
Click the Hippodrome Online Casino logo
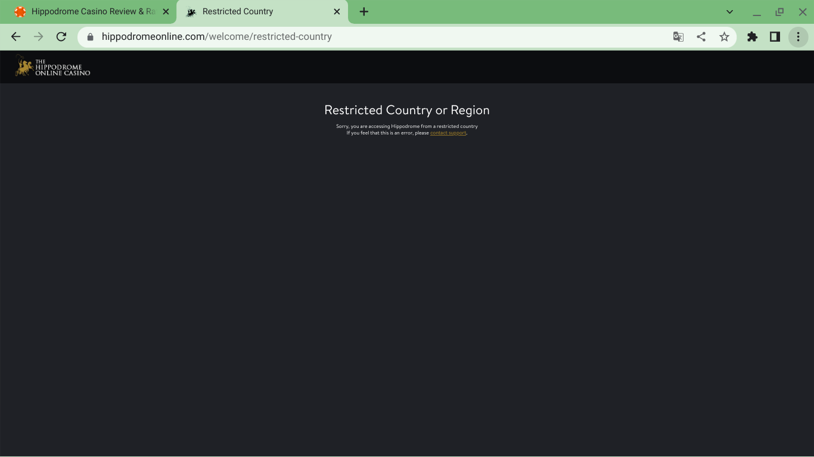(x=53, y=66)
